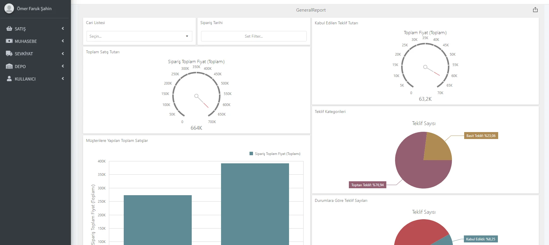Expand the DEPO menu chevron
The image size is (549, 245).
63,66
